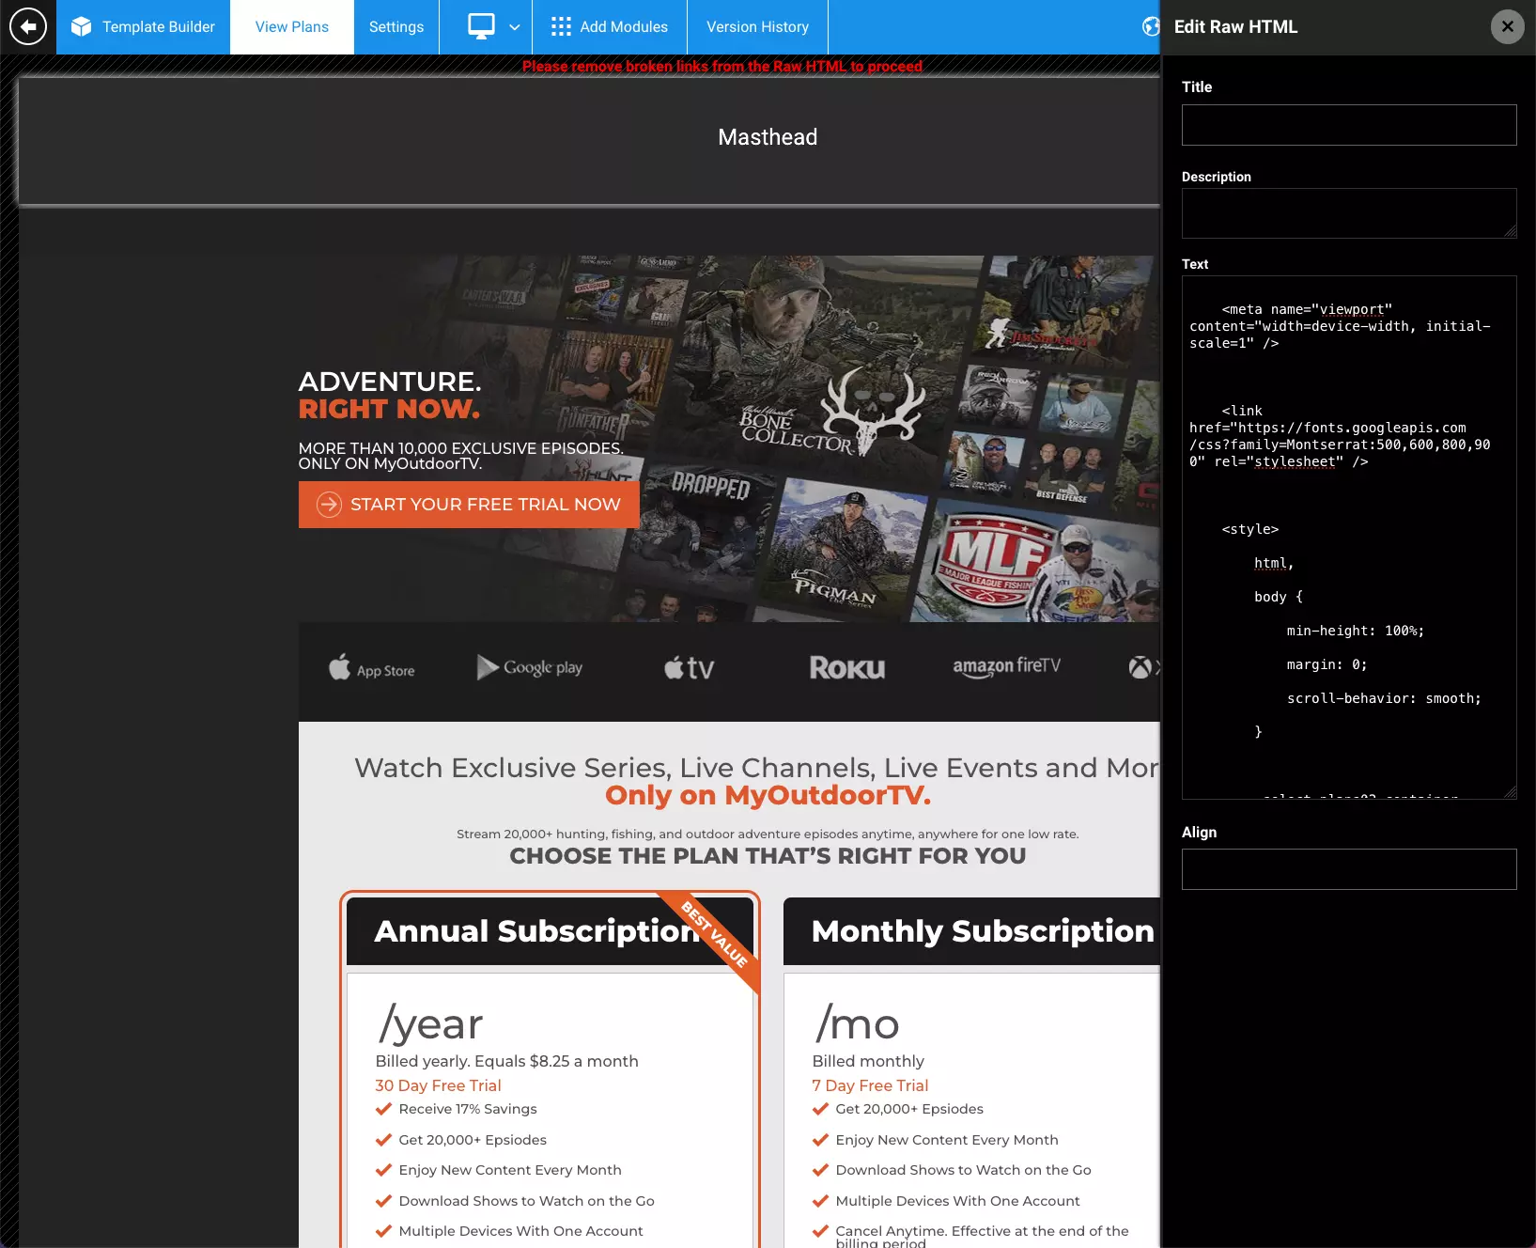Click Start Your Free Trial Now button
This screenshot has width=1536, height=1248.
(469, 505)
